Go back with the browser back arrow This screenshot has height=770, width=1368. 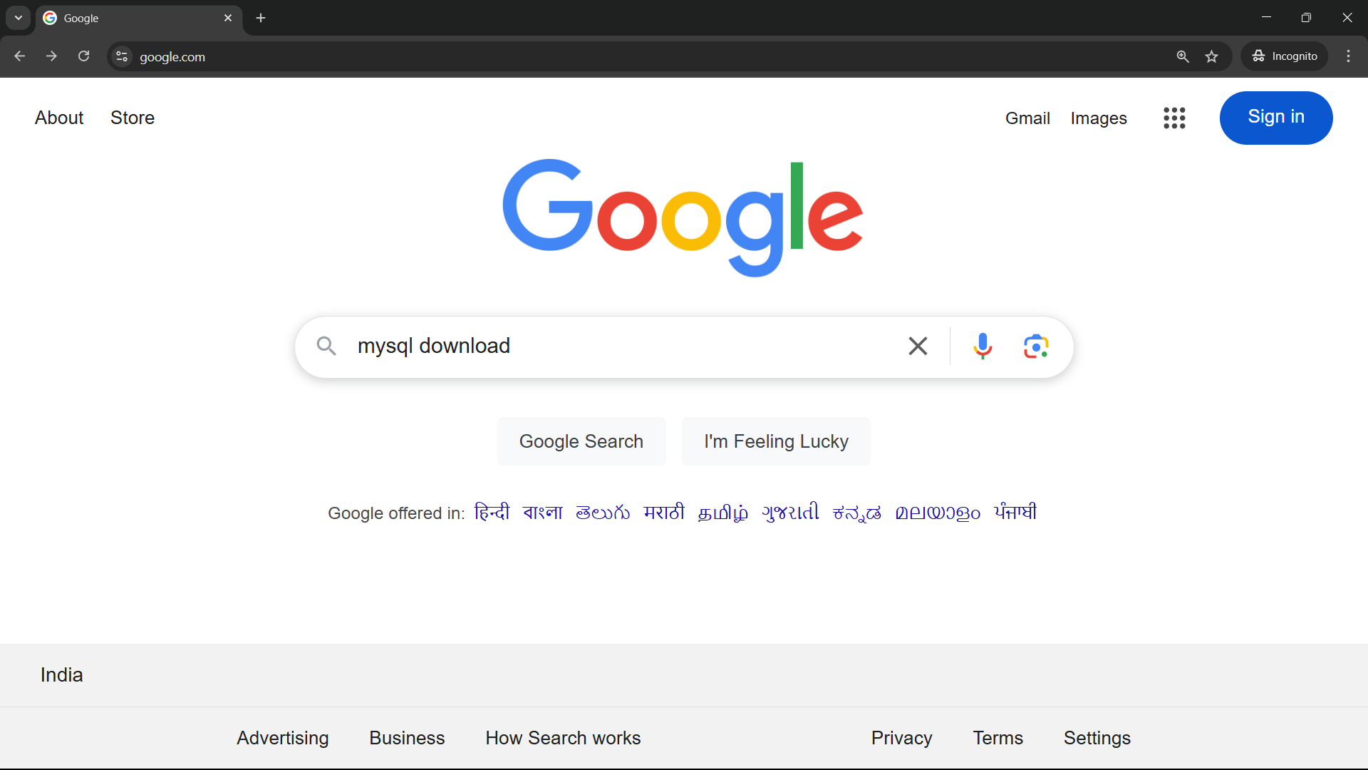19,56
